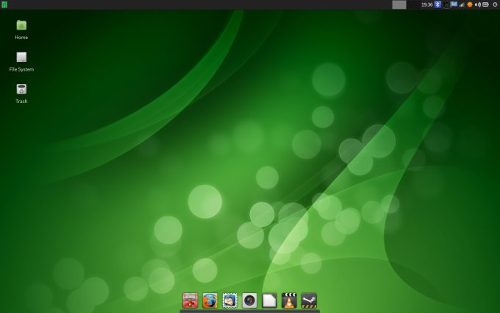This screenshot has height=313, width=500.
Task: Open the blank document dock icon
Action: pyautogui.click(x=270, y=300)
